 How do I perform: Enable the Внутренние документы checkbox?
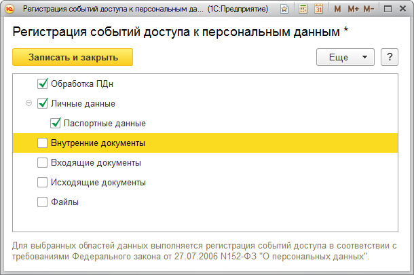pos(43,143)
